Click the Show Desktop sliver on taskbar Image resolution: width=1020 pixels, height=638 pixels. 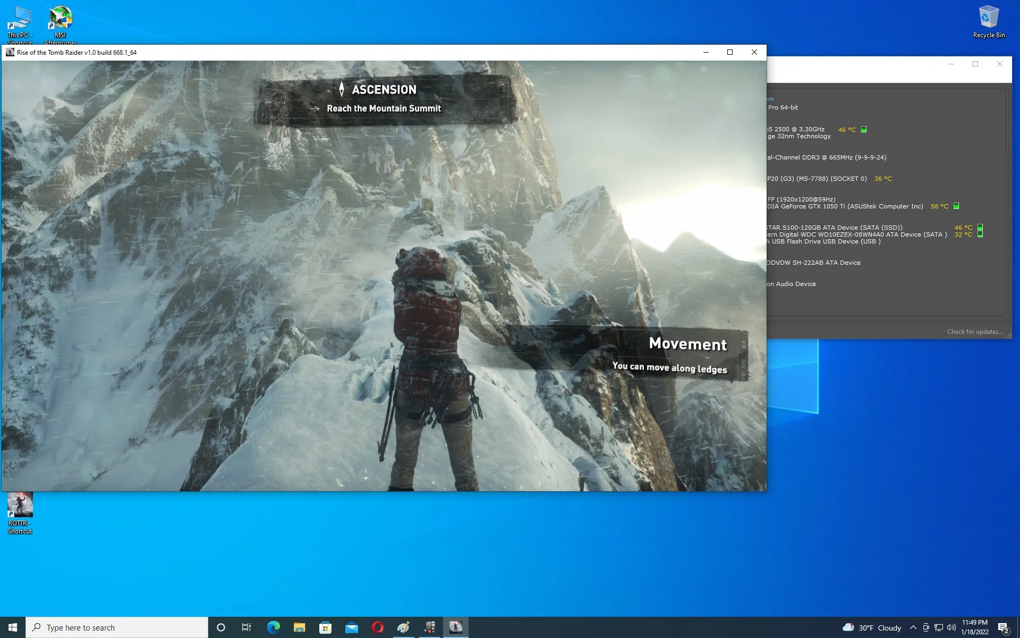pyautogui.click(x=1018, y=627)
